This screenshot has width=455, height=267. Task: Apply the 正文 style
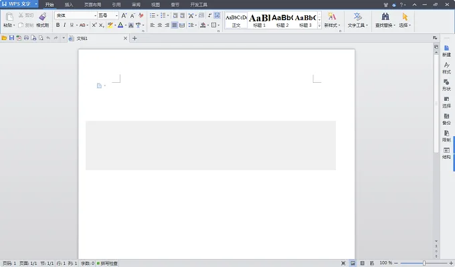[x=236, y=20]
